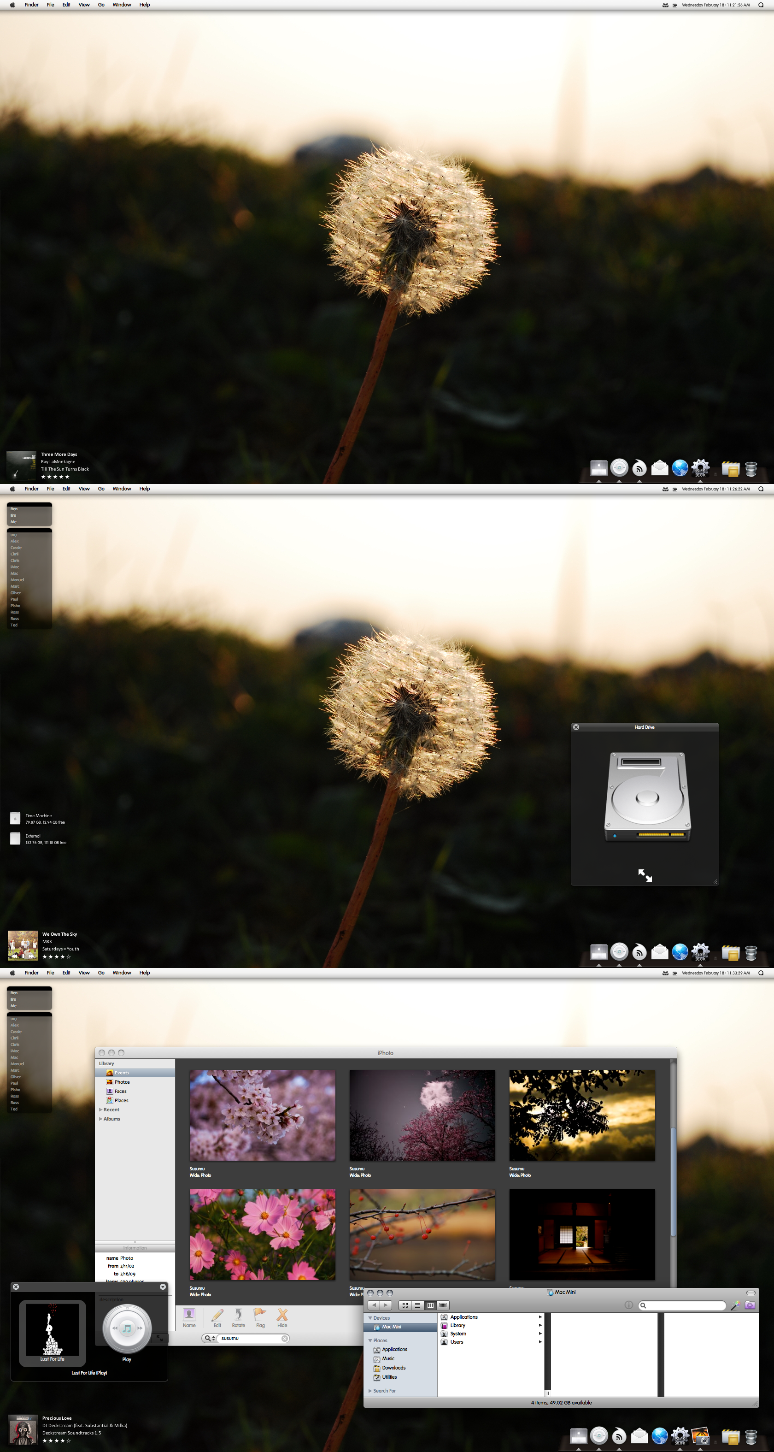Click the Rotate tool in iPhoto
The image size is (774, 1452).
[238, 1317]
